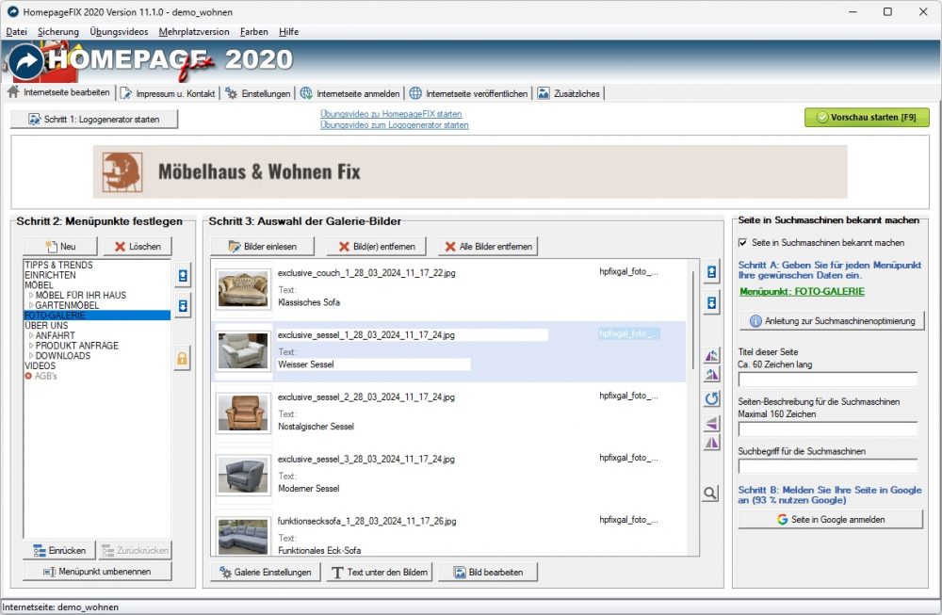This screenshot has height=615, width=942.
Task: Open the Datei menu
Action: [16, 32]
